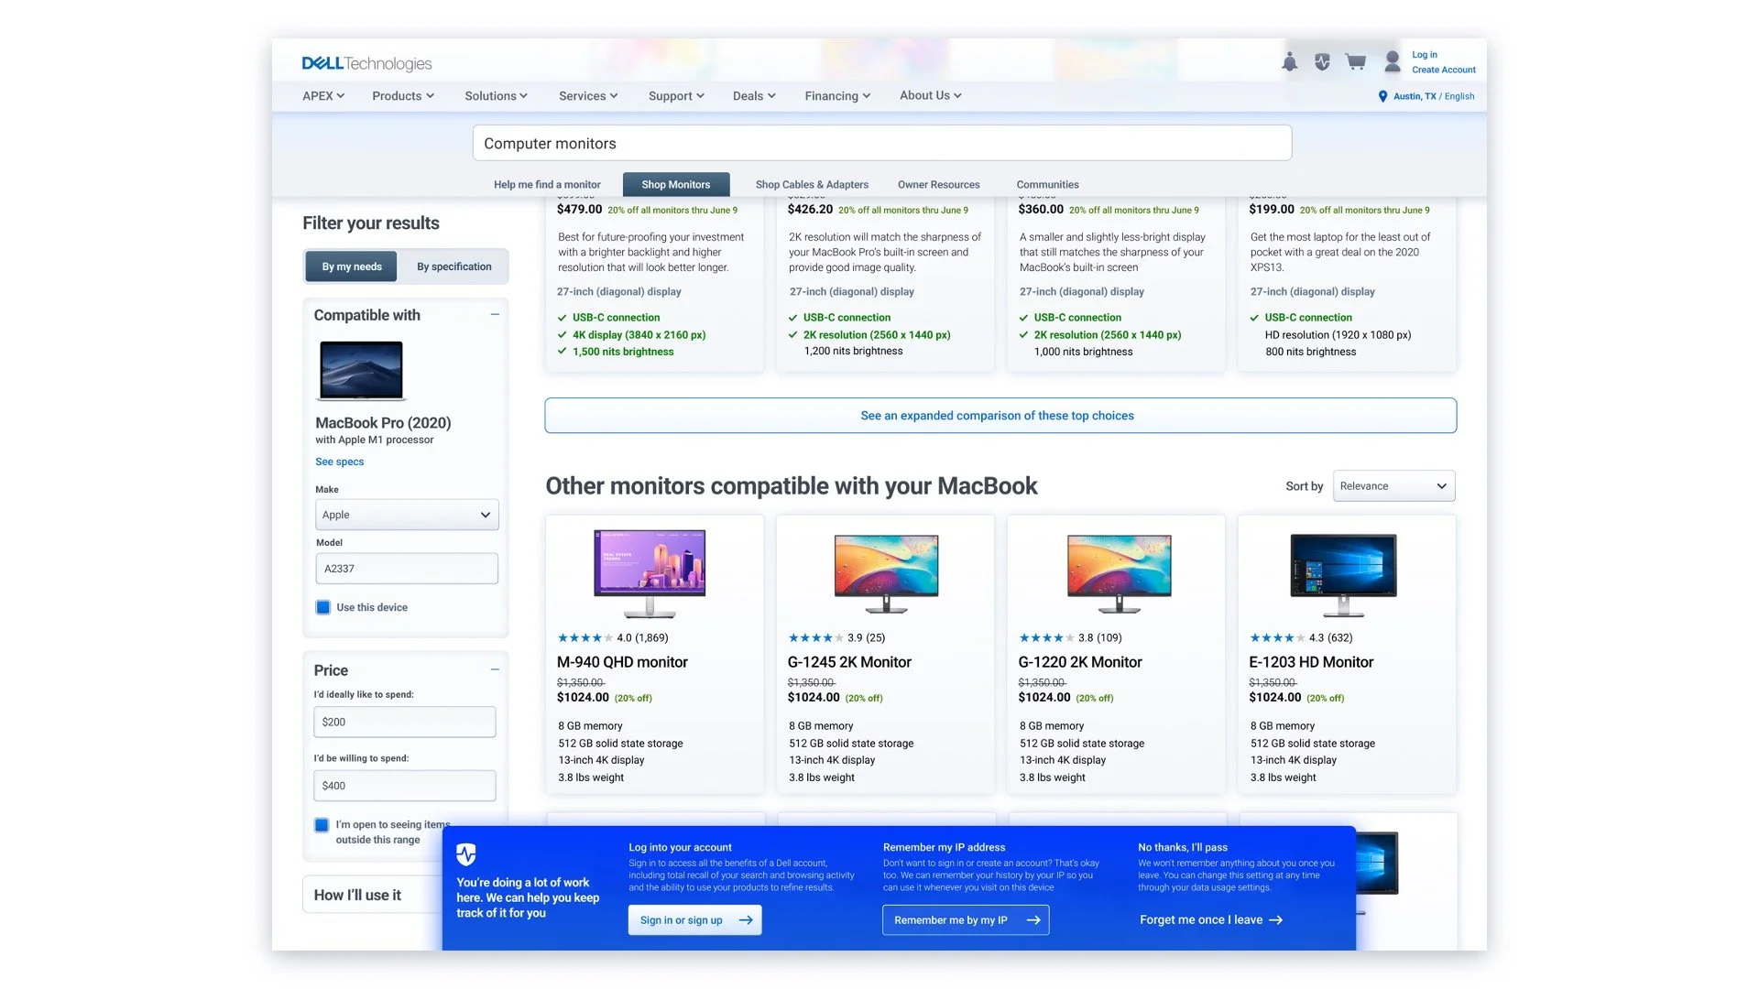Click the privacy shield icon in header

click(x=1322, y=62)
